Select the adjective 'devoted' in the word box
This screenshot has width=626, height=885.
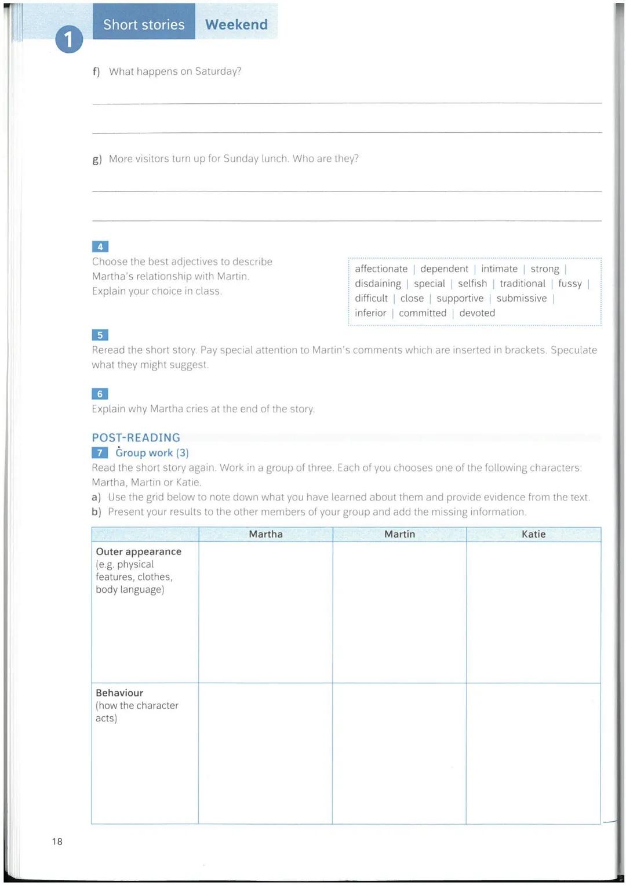[477, 313]
